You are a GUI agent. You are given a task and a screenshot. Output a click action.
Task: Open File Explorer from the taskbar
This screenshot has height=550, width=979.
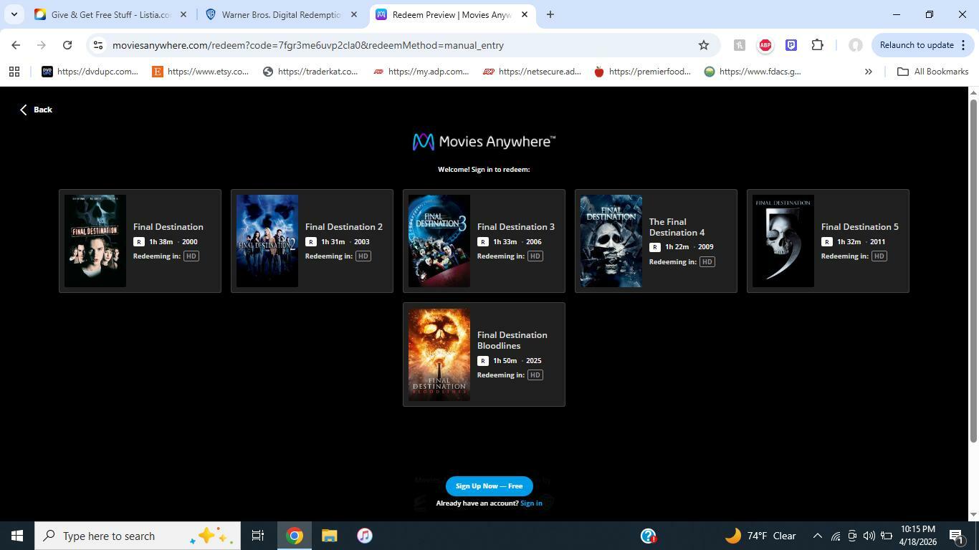(329, 536)
